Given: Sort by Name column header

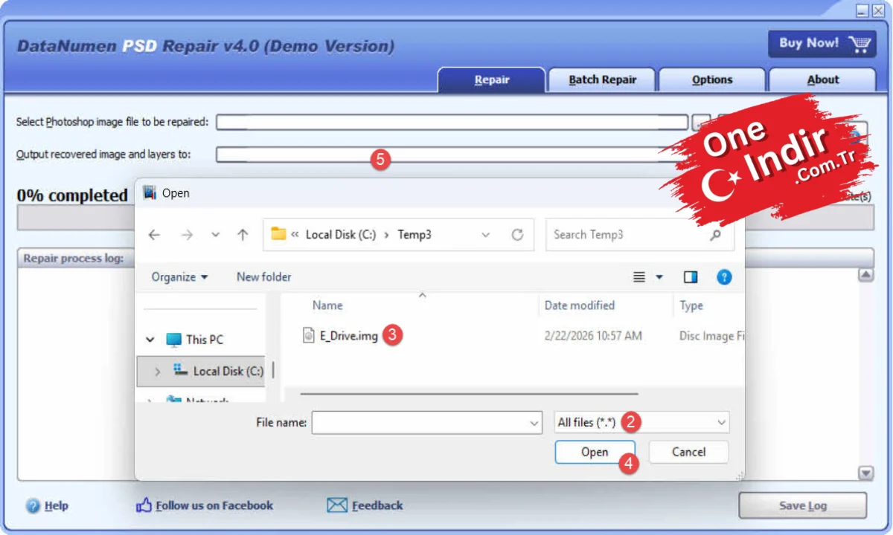Looking at the screenshot, I should (x=327, y=305).
